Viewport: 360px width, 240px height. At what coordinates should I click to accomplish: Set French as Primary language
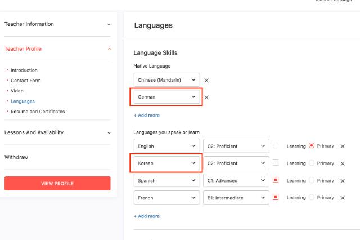click(312, 197)
